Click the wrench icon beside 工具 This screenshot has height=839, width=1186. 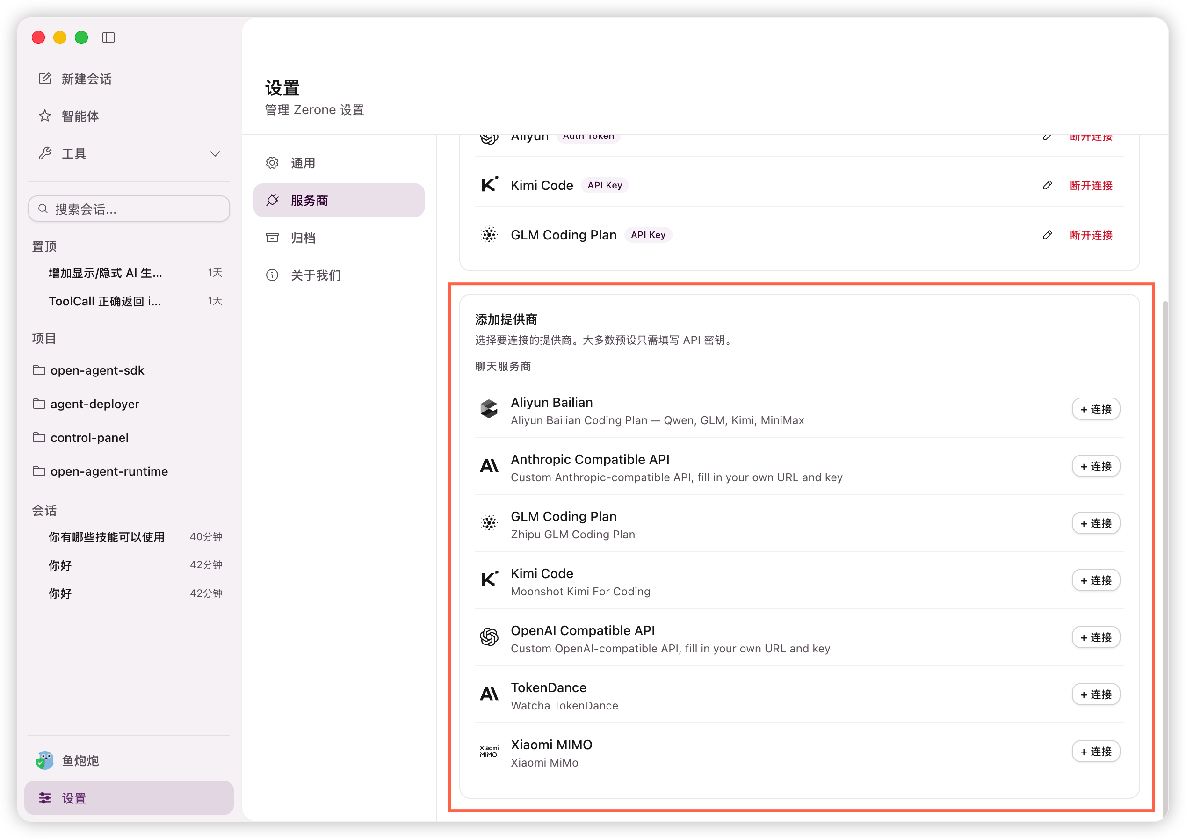[x=45, y=153]
